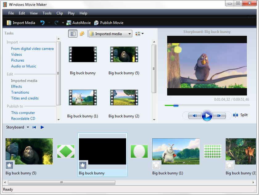Open the Clip menu
Image resolution: width=259 pixels, height=195 pixels.
[60, 13]
